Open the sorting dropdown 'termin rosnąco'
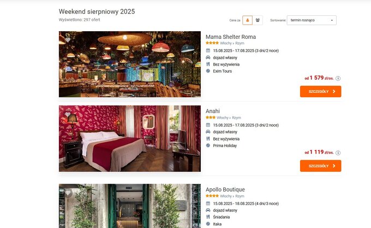This screenshot has height=228, width=371. coord(312,20)
